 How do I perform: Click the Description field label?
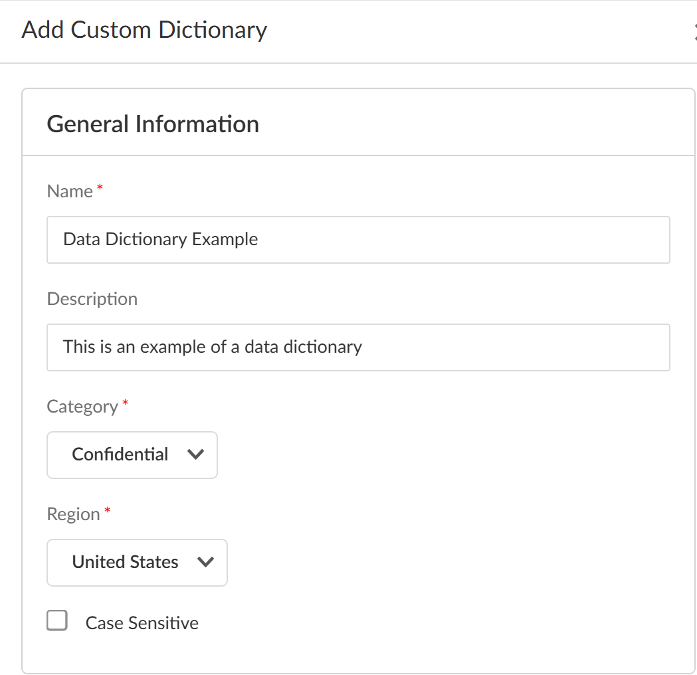tap(92, 299)
